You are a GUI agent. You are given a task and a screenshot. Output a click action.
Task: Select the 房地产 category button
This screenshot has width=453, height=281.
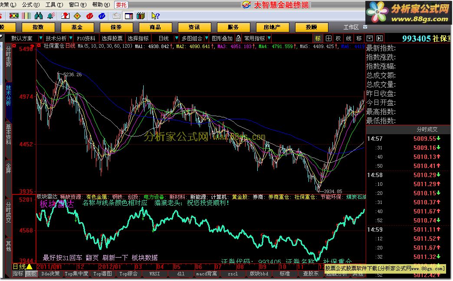point(272,27)
